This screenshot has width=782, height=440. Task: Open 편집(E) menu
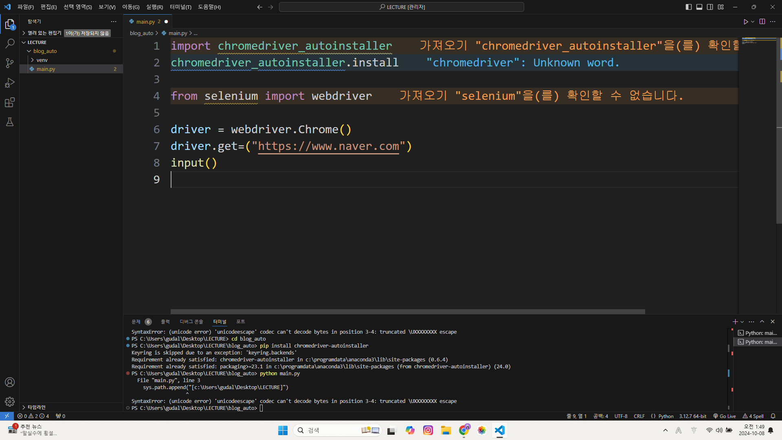click(x=48, y=7)
